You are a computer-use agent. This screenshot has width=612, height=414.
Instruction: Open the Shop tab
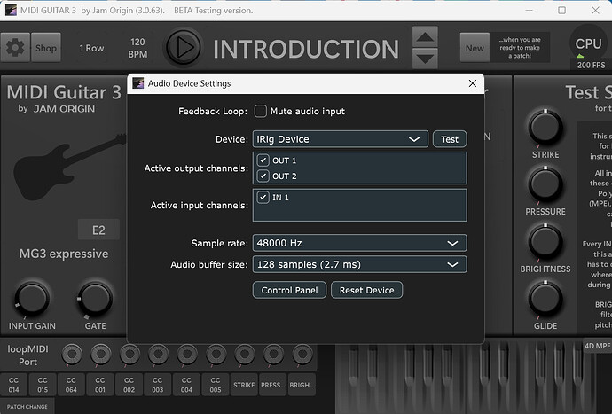(45, 48)
